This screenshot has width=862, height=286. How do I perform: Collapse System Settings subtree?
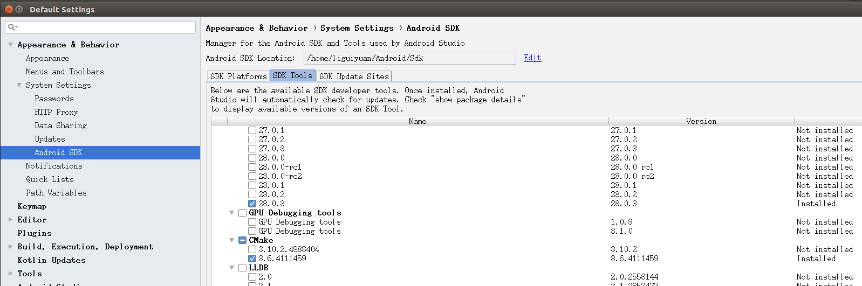[x=19, y=85]
